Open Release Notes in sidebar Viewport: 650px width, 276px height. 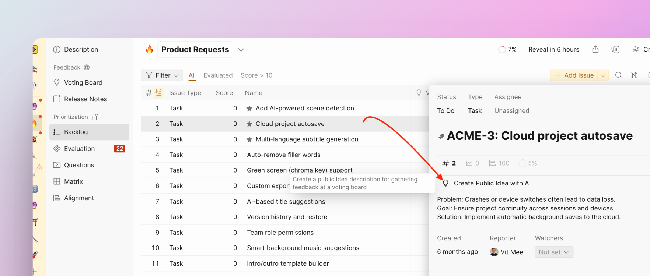(80, 99)
